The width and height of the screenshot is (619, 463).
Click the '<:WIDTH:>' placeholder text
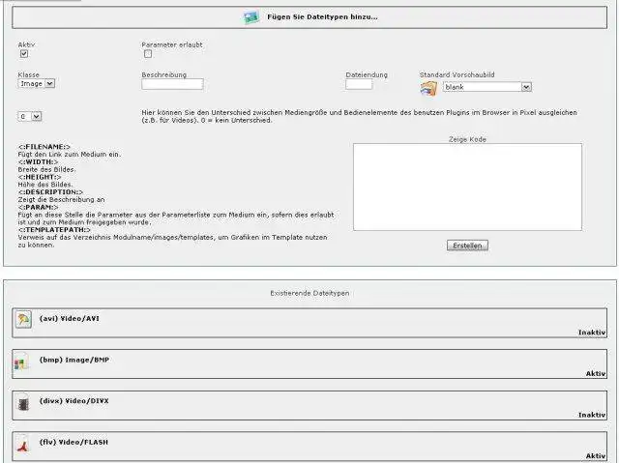(x=38, y=161)
